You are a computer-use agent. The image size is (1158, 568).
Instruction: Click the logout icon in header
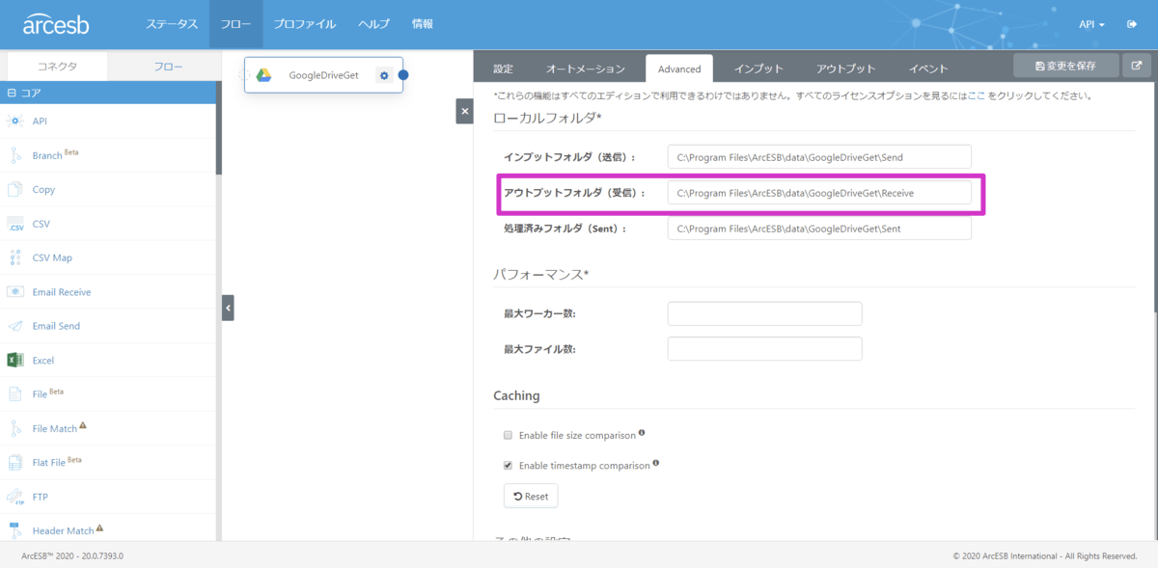[1132, 24]
